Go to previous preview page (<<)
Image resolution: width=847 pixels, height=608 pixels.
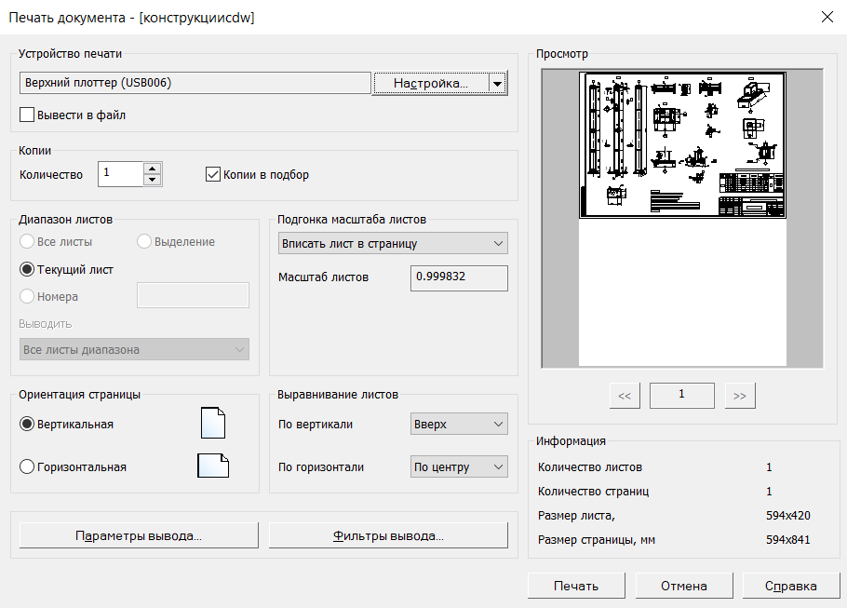[x=625, y=396]
